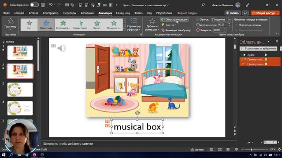Open the Формат фигуры tab
Image resolution: width=282 pixels, height=158 pixels.
(187, 13)
